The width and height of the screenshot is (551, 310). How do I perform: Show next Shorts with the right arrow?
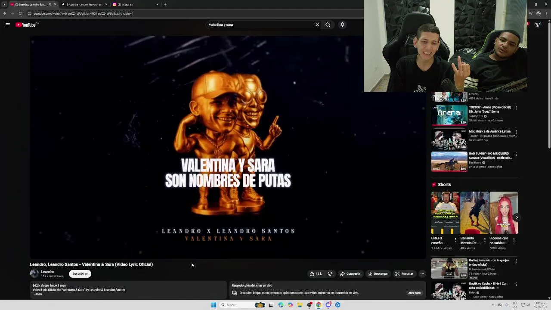click(517, 217)
